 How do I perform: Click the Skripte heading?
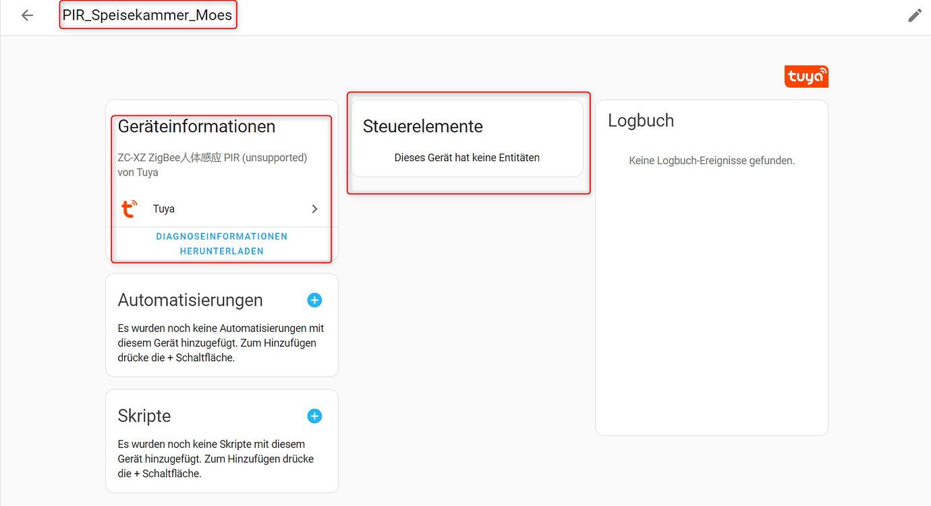(x=144, y=416)
